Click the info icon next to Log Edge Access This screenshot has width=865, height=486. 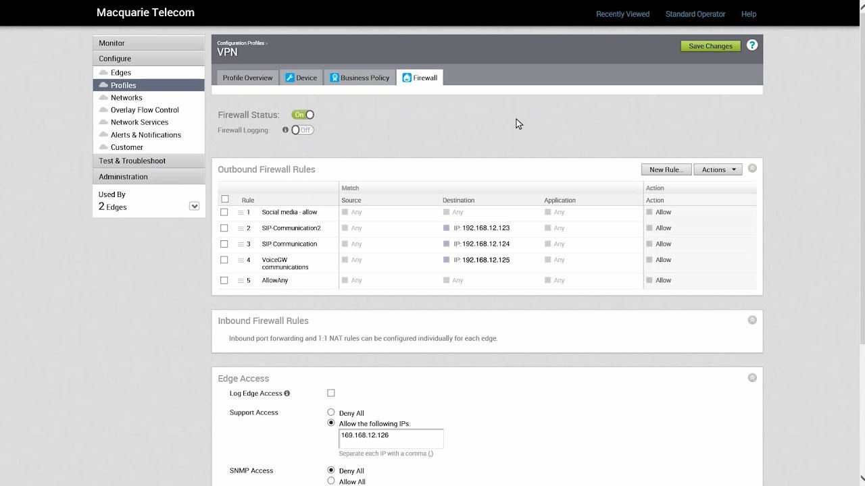click(287, 393)
